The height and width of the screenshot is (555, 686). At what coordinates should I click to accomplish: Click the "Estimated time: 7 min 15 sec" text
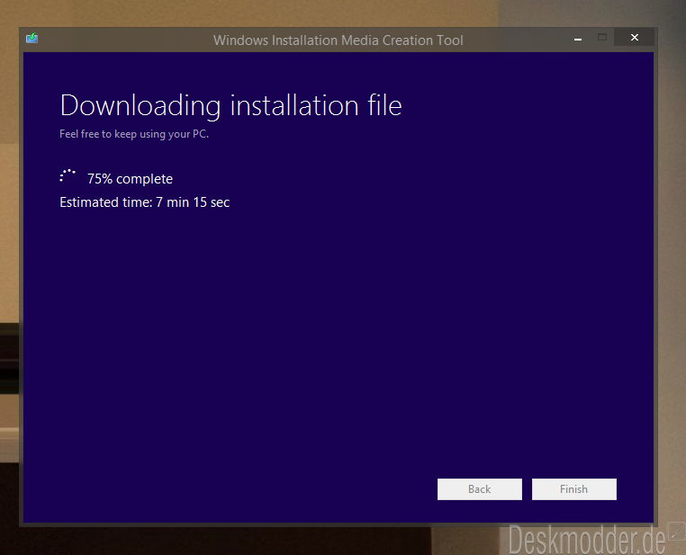(145, 202)
